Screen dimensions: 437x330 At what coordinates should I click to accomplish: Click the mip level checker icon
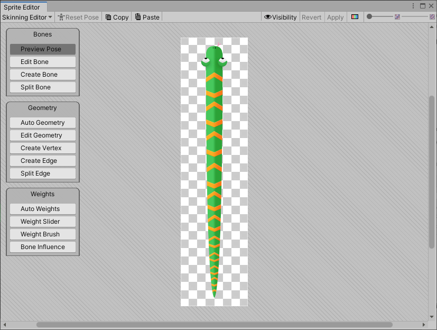coord(397,17)
